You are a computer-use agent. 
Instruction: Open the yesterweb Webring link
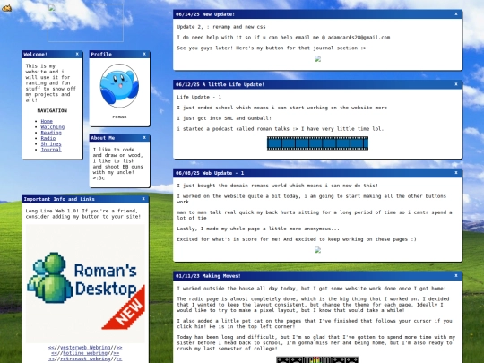(85, 348)
